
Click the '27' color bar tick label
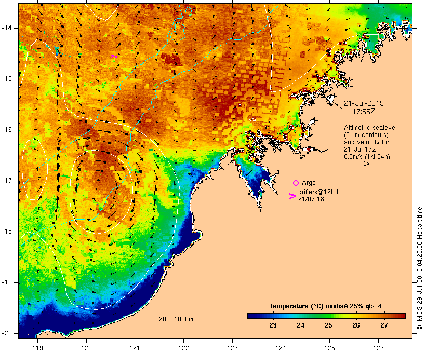pos(383,325)
